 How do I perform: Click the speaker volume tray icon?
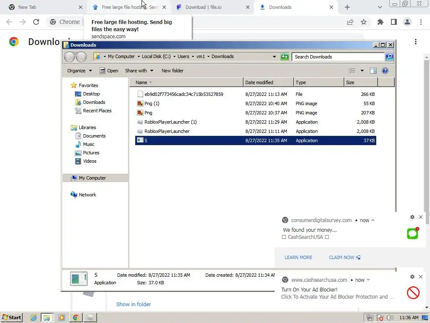(x=390, y=318)
